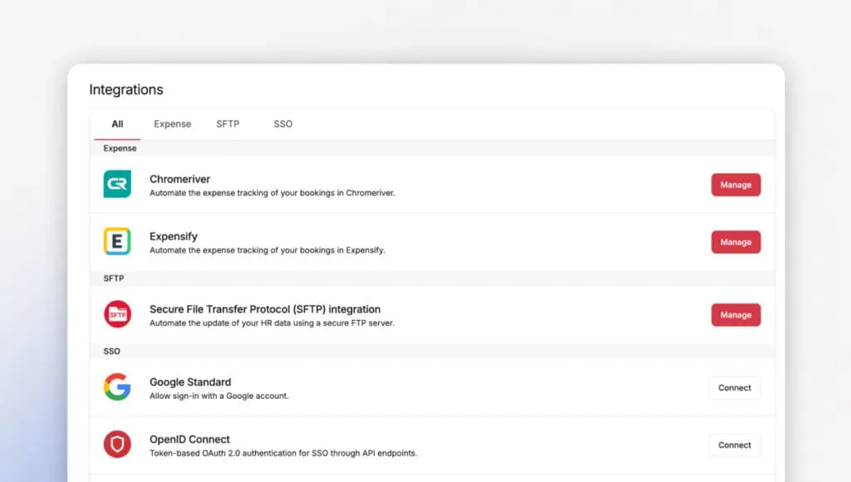Click the OpenID Connect shield icon
This screenshot has width=851, height=482.
click(x=117, y=445)
